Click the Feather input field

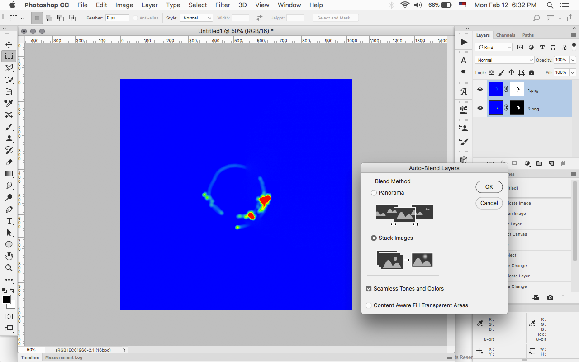[x=117, y=18]
